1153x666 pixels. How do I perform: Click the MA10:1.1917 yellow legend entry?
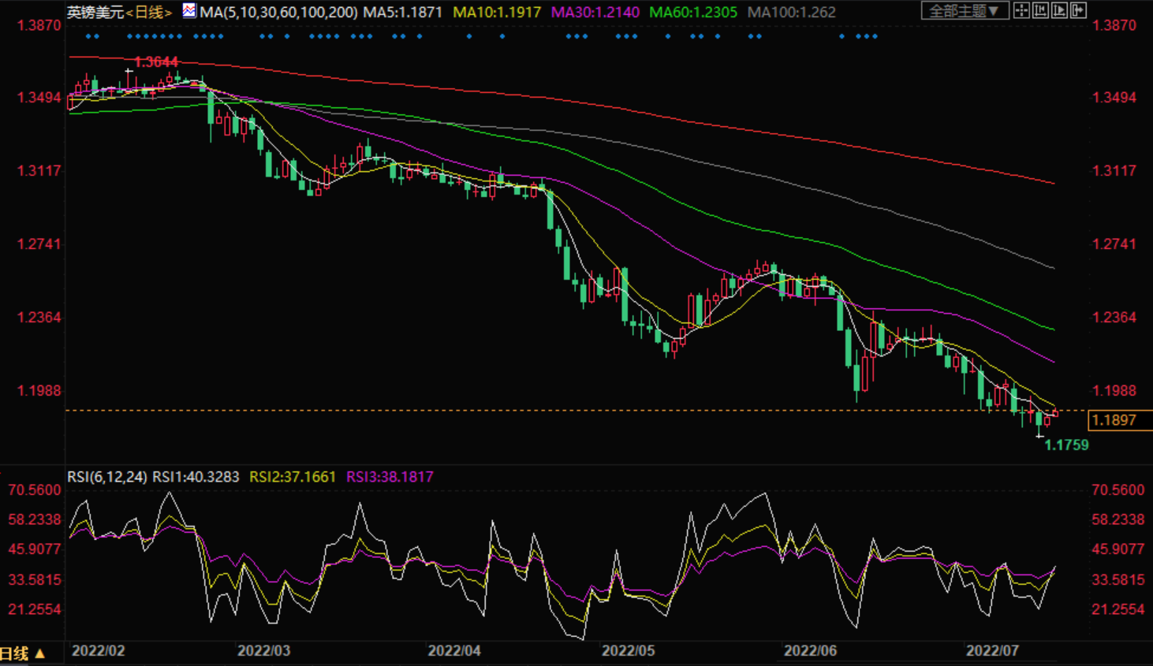(497, 13)
